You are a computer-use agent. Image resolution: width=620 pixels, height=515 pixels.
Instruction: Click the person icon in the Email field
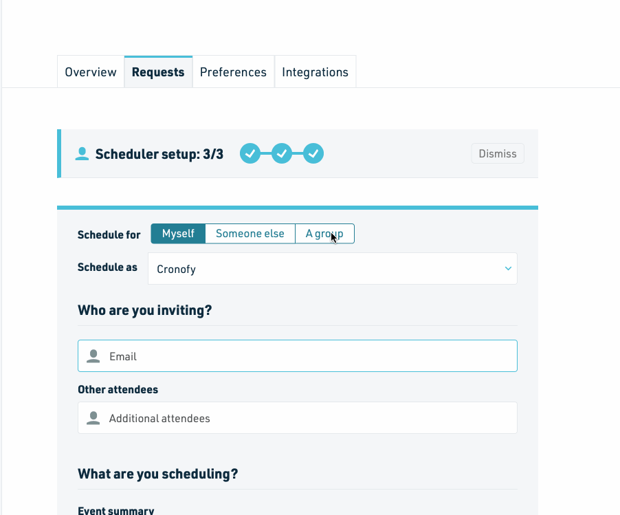point(93,356)
